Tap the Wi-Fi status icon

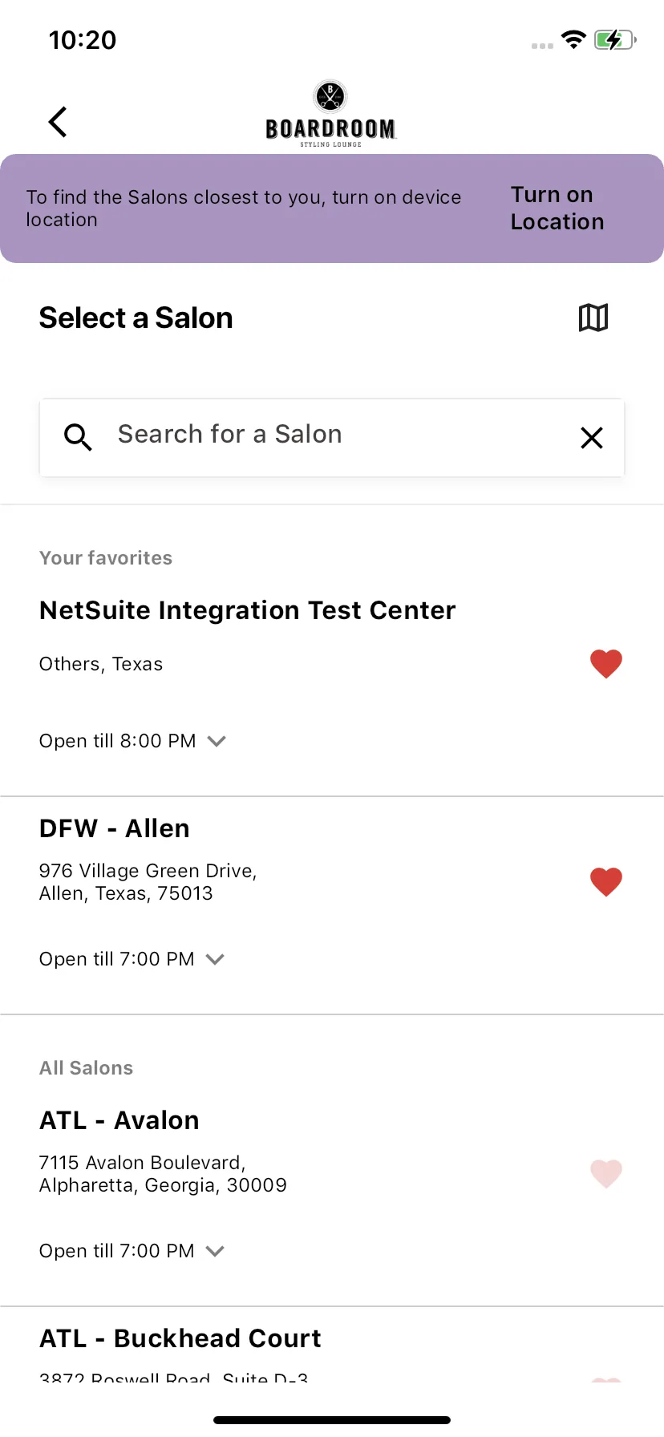(573, 40)
